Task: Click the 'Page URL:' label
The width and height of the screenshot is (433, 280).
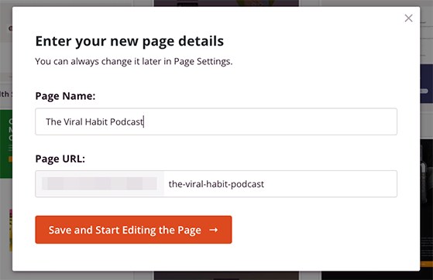Action: point(60,159)
